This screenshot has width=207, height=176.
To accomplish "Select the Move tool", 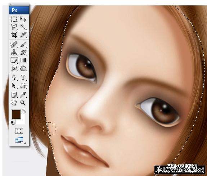I will point(23,19).
